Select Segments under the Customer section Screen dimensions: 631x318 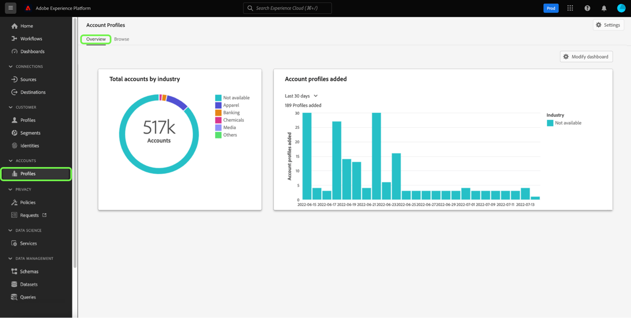coord(28,132)
